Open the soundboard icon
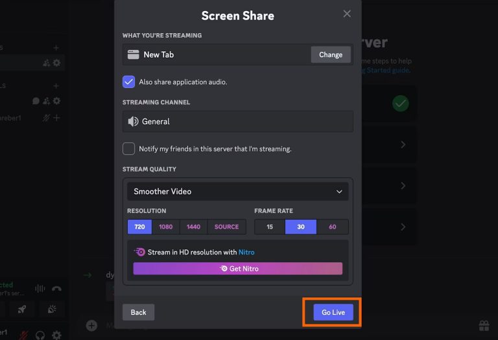 point(52,309)
